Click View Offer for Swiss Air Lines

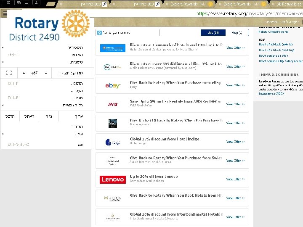235,161
